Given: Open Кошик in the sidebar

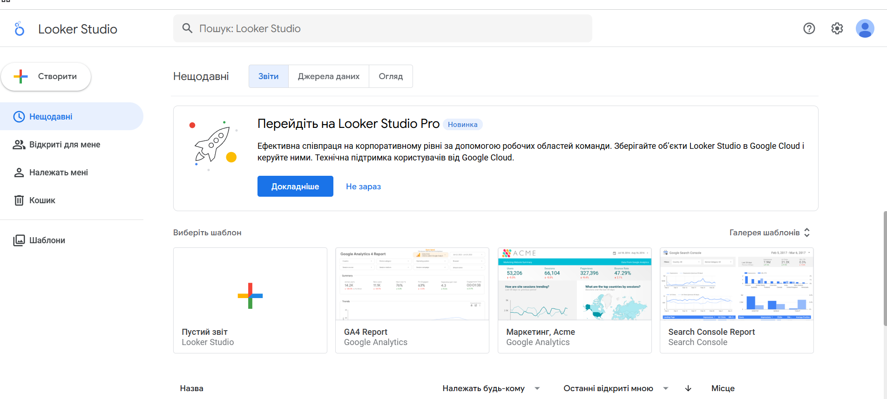Looking at the screenshot, I should tap(72, 200).
